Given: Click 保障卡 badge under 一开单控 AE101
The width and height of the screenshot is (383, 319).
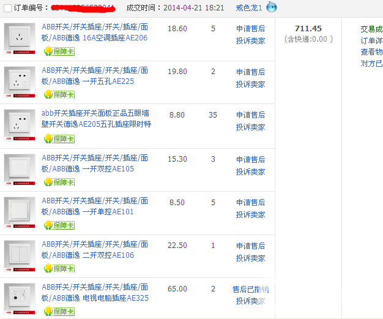Looking at the screenshot, I should tap(59, 225).
